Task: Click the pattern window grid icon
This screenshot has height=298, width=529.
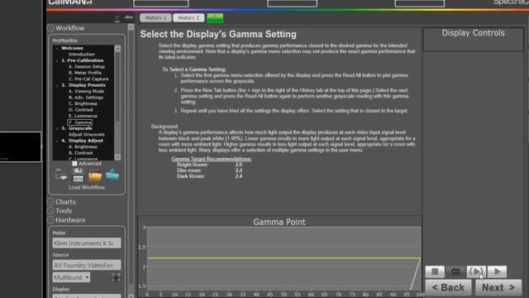Action: [116, 277]
